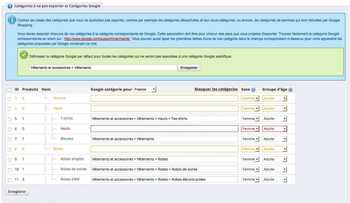Click Enregistrer next to default category field
The image size is (350, 203).
[189, 68]
